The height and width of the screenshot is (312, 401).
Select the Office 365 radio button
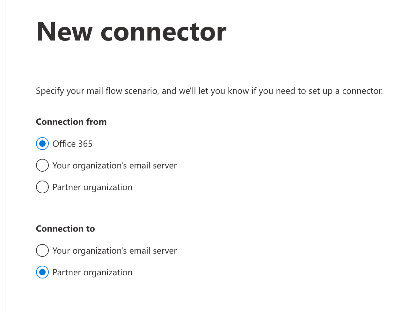42,144
